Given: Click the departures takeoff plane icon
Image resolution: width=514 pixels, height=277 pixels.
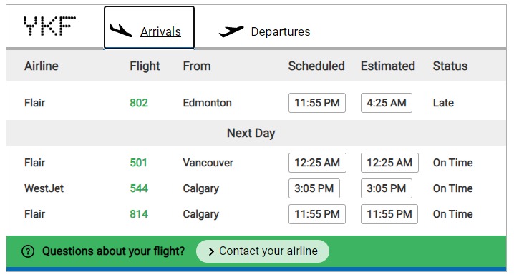Looking at the screenshot, I should point(231,31).
